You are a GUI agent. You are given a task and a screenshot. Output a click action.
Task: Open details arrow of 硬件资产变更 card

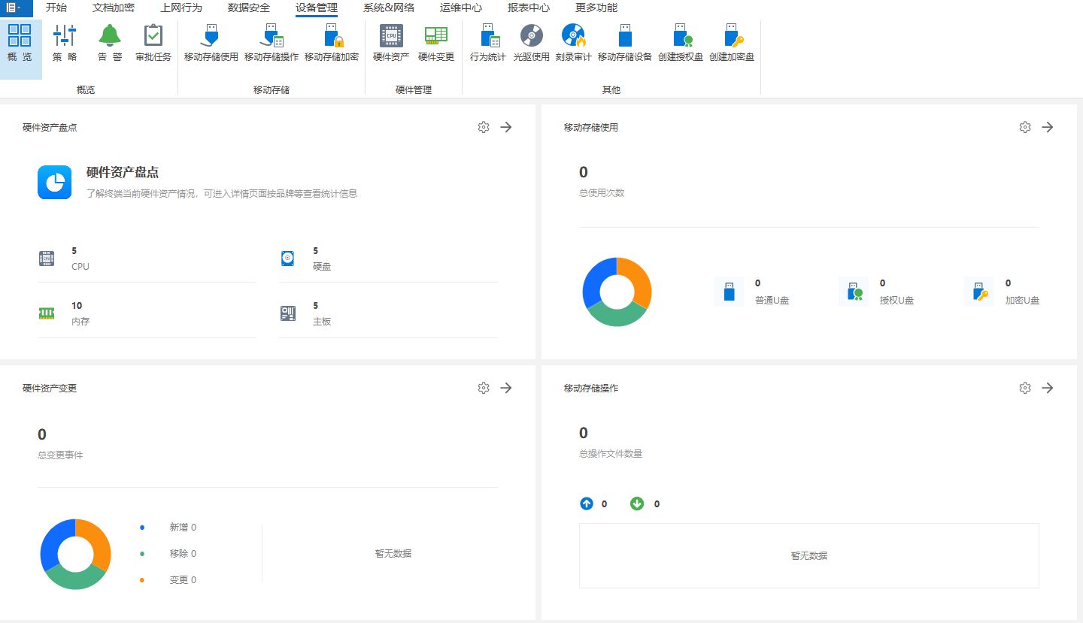click(x=506, y=388)
